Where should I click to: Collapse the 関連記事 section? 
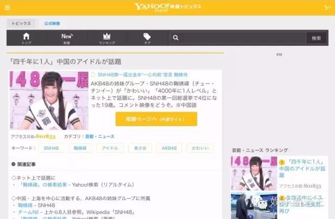(x=13, y=164)
